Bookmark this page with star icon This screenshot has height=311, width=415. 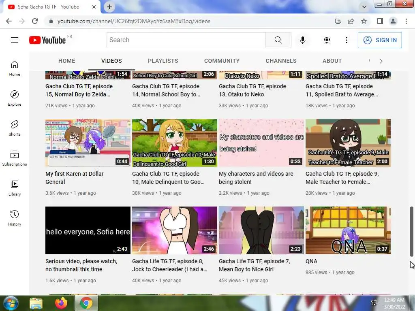click(x=364, y=21)
